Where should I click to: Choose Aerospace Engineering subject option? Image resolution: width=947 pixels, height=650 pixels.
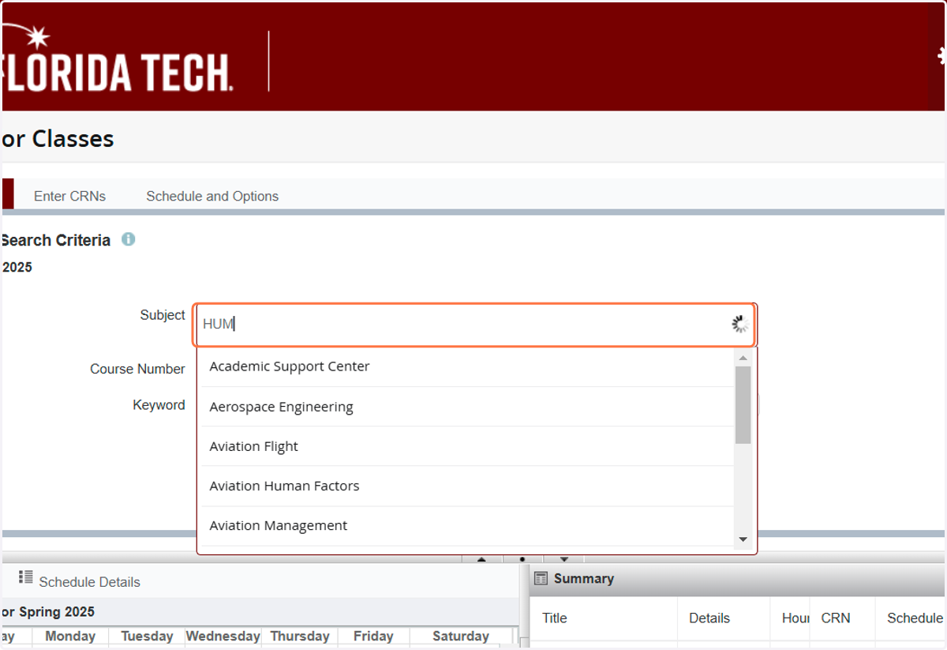[467, 407]
